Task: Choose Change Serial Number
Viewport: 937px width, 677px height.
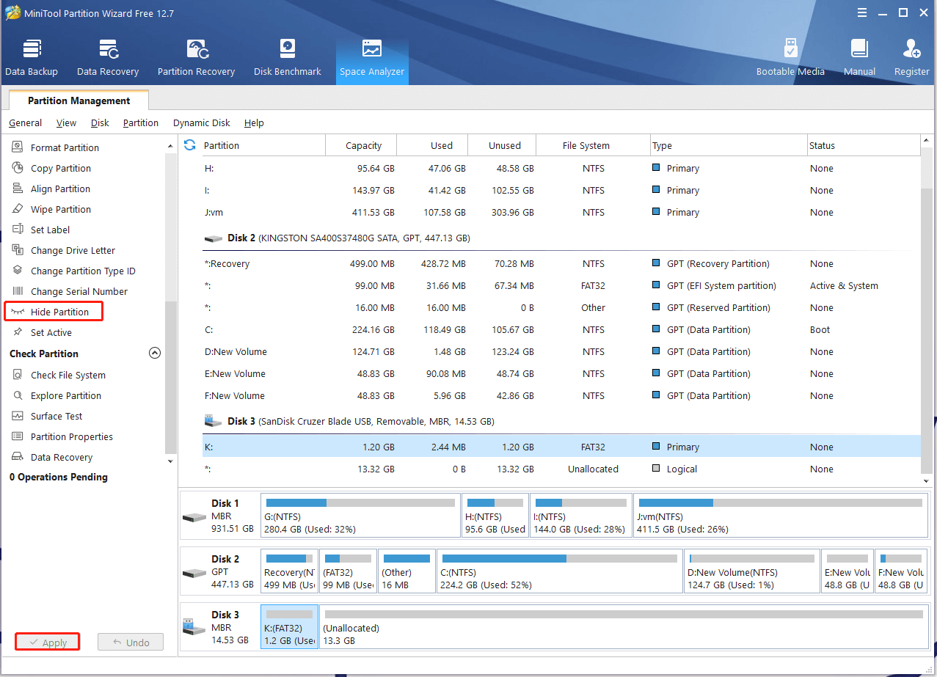Action: pos(79,291)
